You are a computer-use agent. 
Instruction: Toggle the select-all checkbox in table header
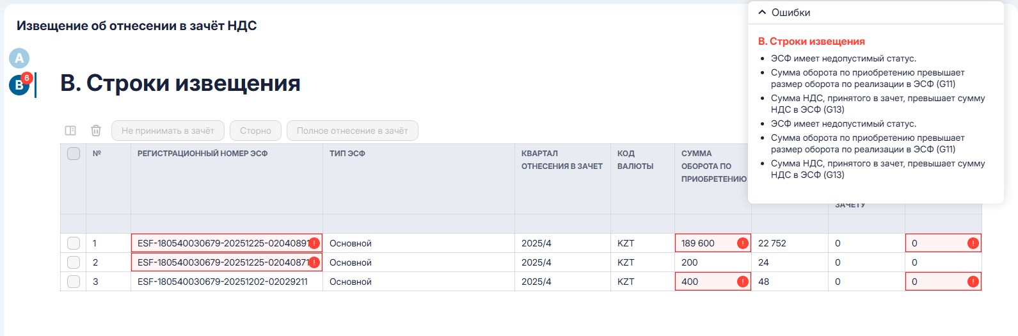tap(74, 154)
